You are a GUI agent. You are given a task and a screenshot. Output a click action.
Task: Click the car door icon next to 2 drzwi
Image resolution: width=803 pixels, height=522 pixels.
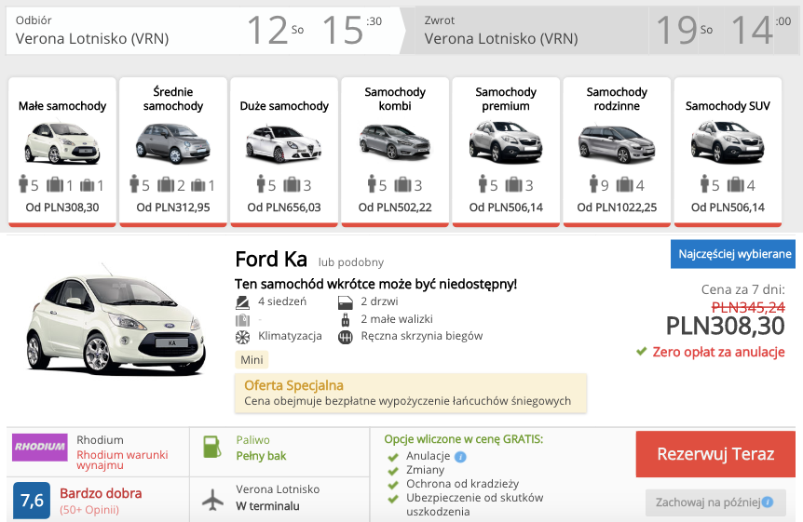tap(346, 302)
